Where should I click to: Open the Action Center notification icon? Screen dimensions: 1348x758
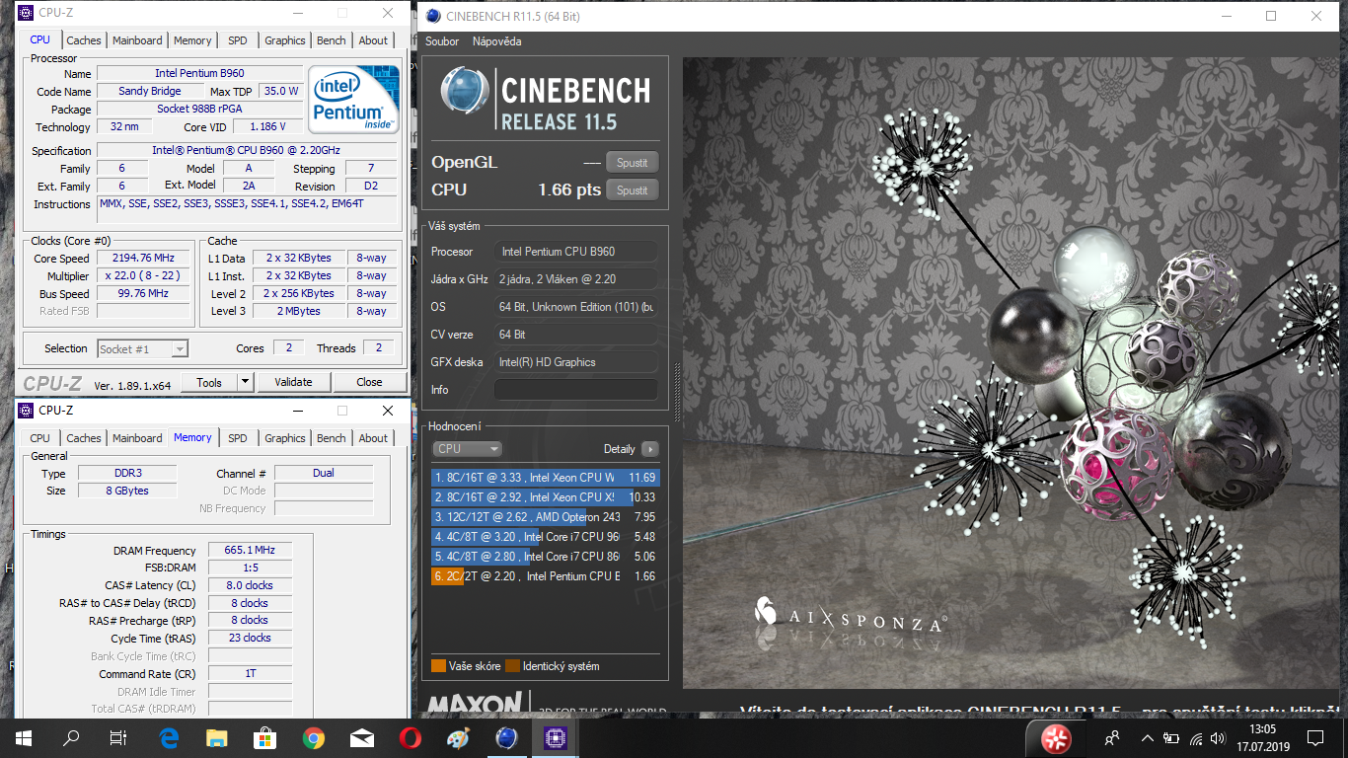click(1314, 737)
